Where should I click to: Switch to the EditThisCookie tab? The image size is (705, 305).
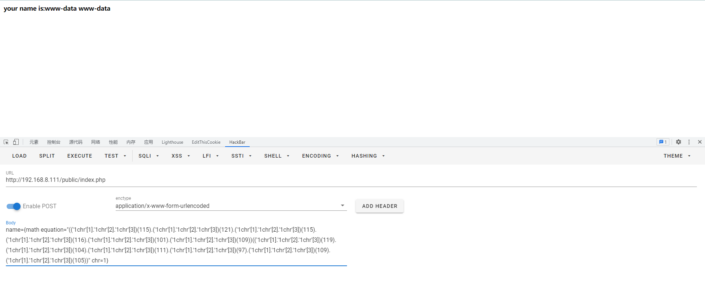[206, 142]
